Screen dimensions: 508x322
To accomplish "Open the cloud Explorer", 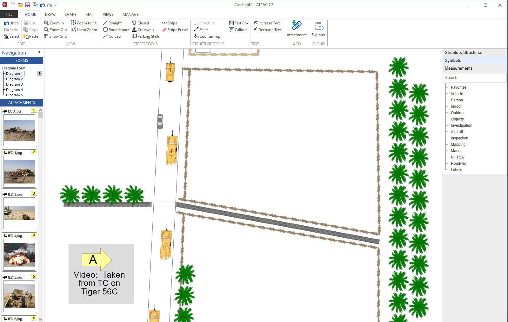I will (x=318, y=29).
